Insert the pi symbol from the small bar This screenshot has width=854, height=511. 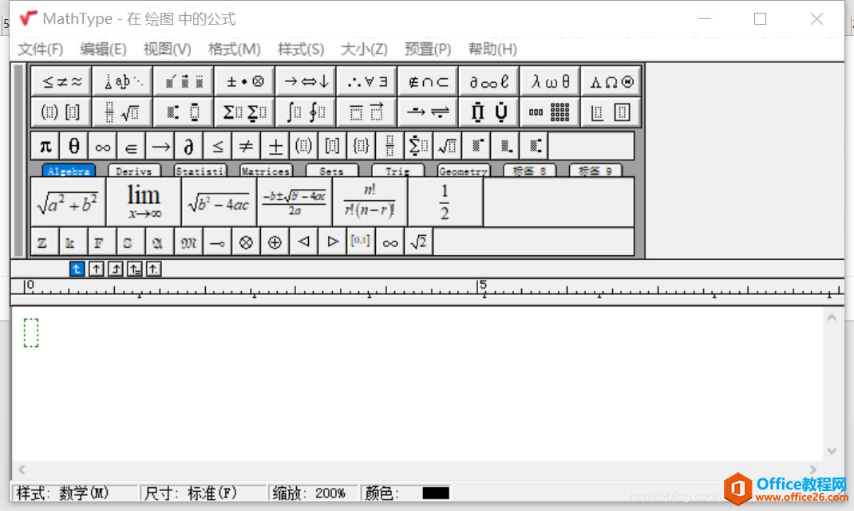coord(45,147)
